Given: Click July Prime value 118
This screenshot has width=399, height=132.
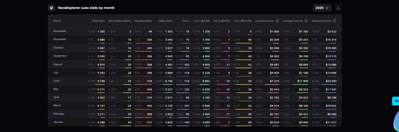Looking at the screenshot, I should (x=187, y=73).
